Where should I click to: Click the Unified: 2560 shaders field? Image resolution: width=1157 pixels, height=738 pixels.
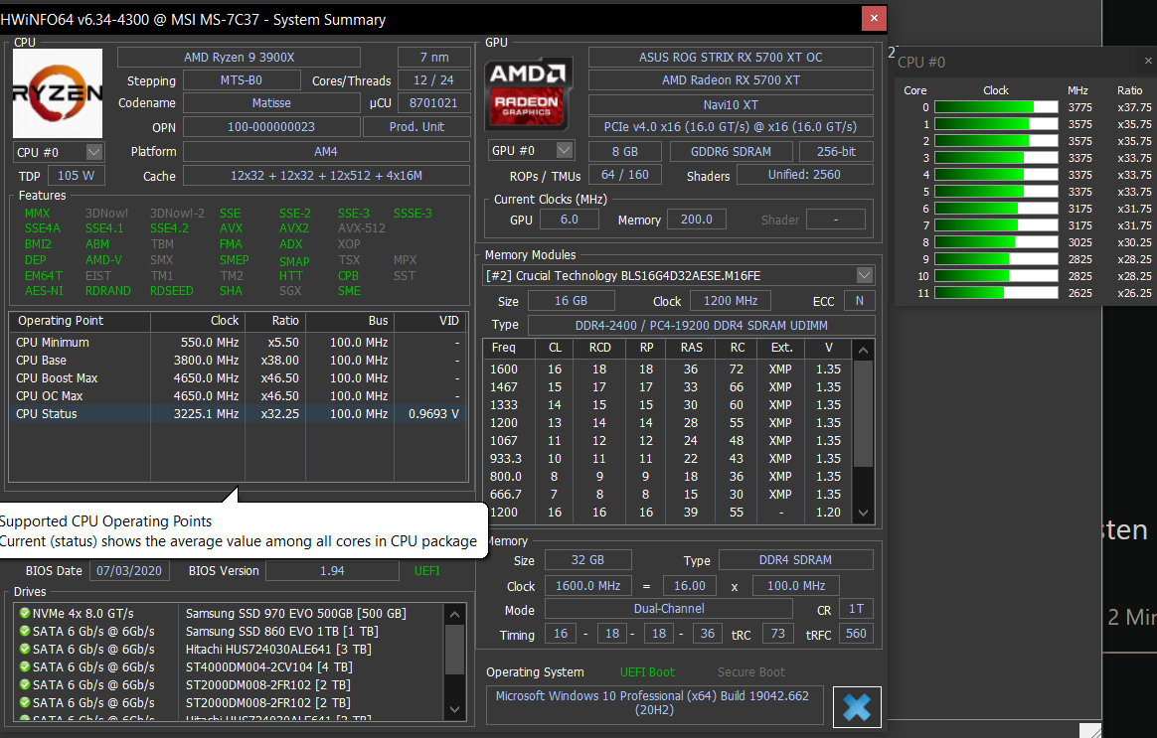point(804,175)
